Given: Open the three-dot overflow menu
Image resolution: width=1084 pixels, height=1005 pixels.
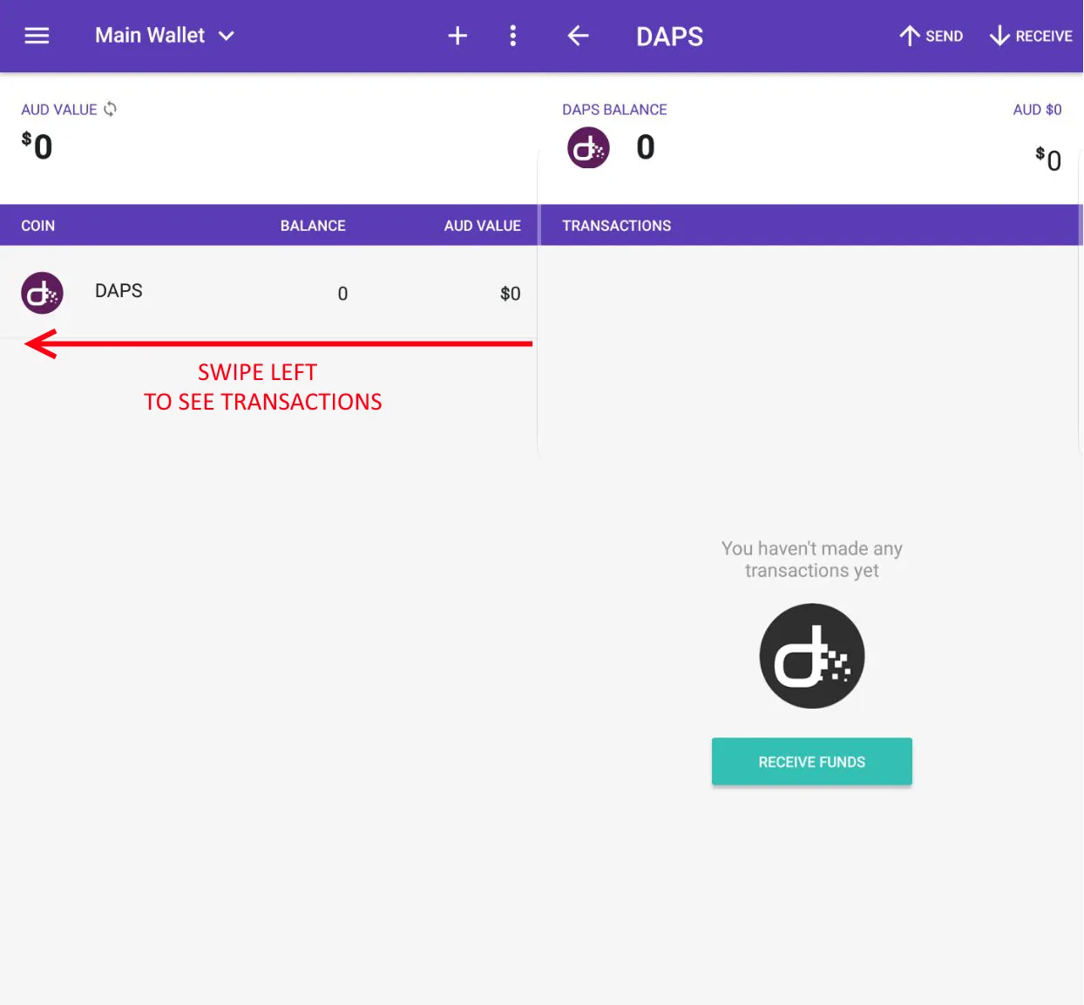Looking at the screenshot, I should click(x=512, y=36).
